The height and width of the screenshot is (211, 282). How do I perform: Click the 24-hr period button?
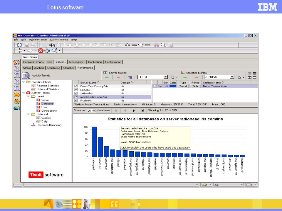(x=195, y=86)
